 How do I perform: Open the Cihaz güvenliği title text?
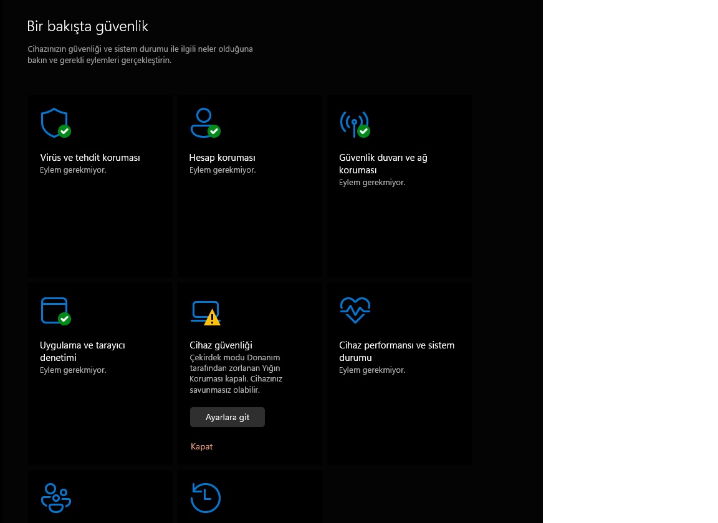tap(221, 345)
